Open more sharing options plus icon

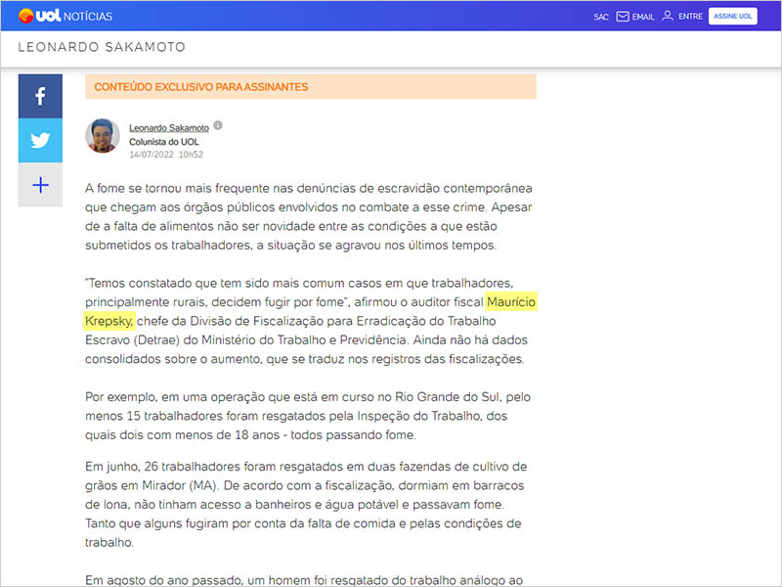point(40,184)
